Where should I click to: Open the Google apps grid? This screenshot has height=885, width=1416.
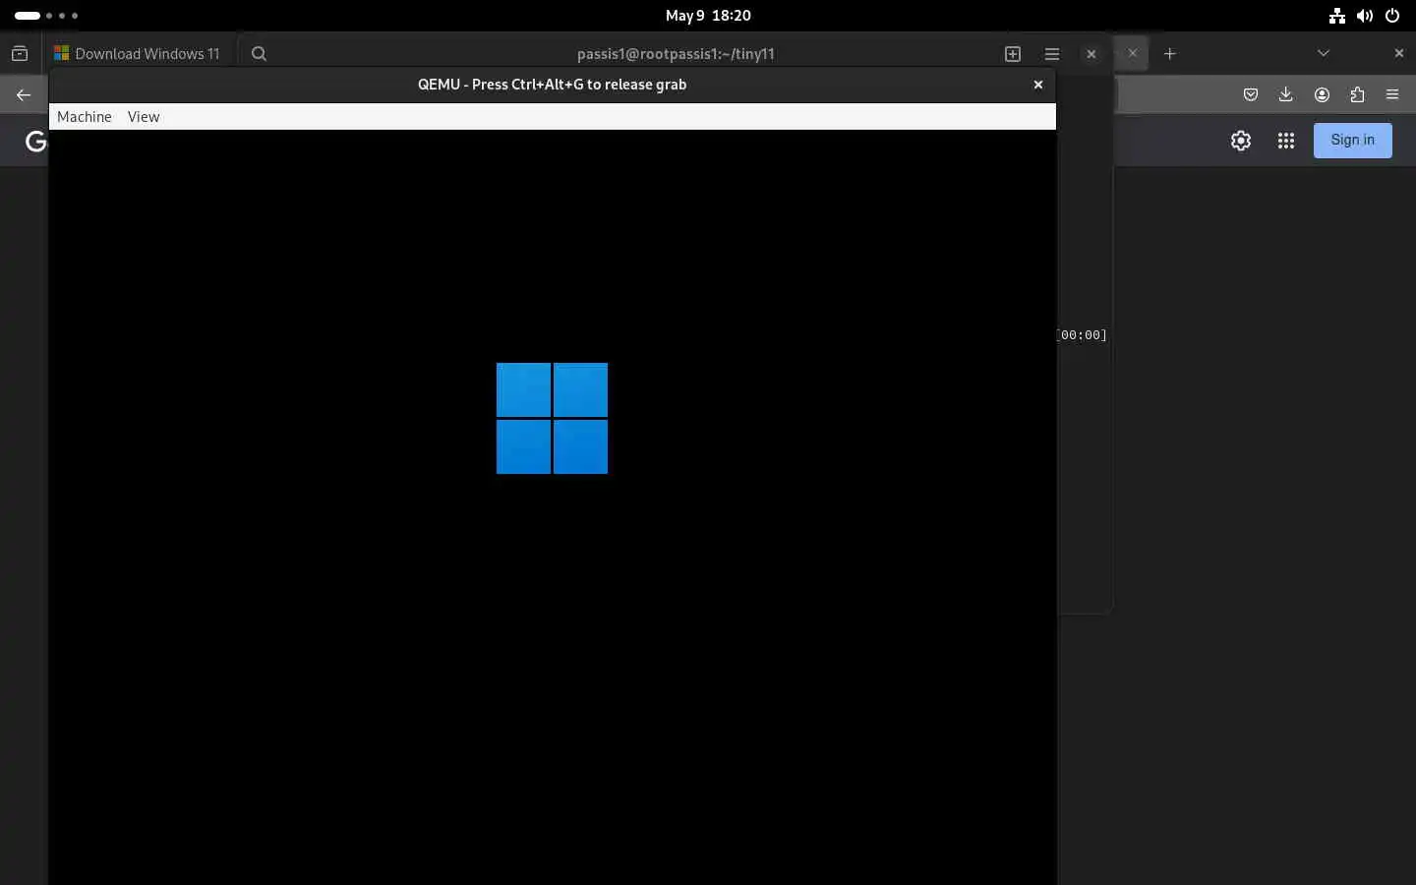pyautogui.click(x=1286, y=141)
